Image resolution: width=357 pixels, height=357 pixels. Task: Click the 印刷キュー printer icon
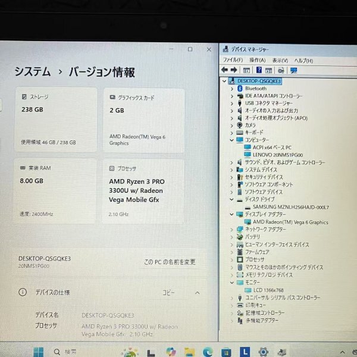click(240, 305)
